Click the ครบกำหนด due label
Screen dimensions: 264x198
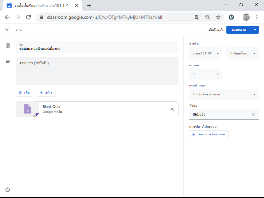tap(197, 85)
